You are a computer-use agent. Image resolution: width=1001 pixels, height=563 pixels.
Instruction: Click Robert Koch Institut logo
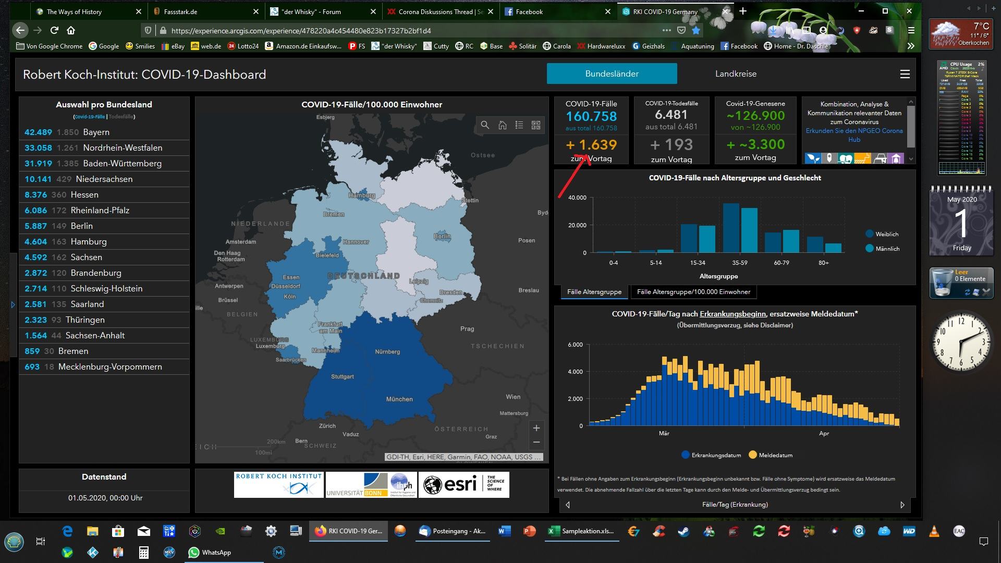(279, 485)
